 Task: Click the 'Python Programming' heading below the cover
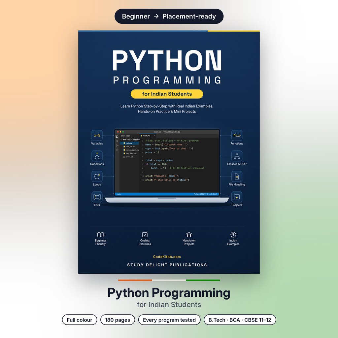click(169, 293)
